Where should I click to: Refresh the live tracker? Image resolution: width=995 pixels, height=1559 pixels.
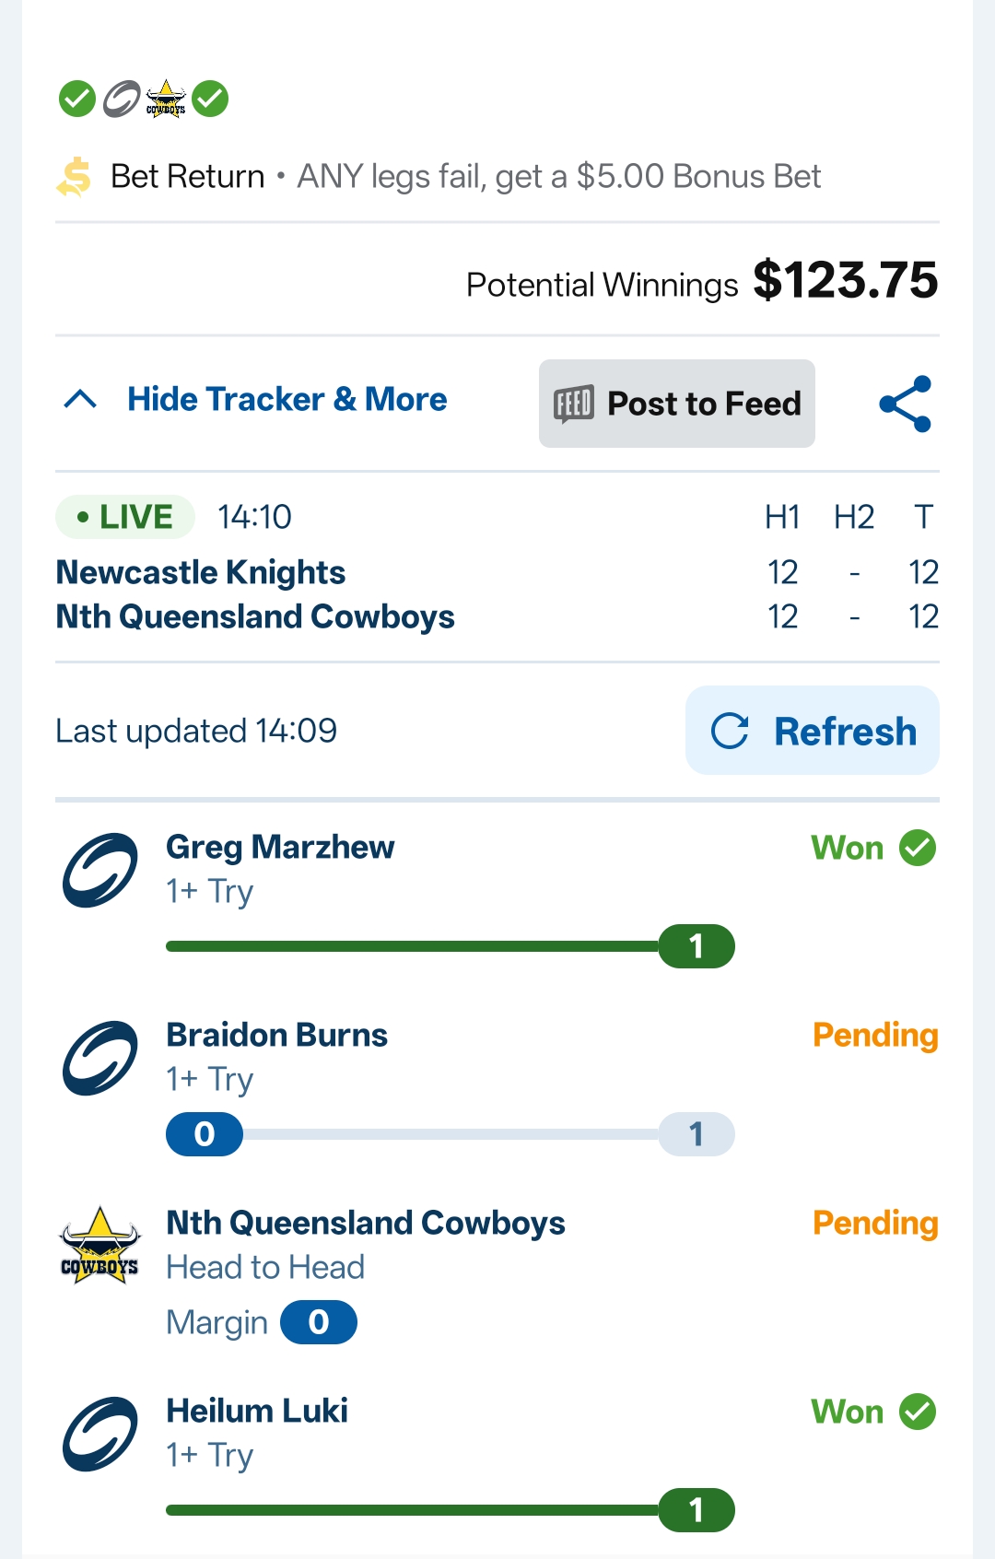(813, 731)
